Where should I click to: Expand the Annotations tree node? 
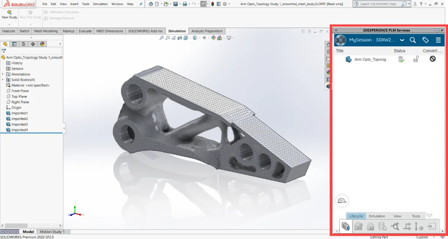(x=3, y=74)
